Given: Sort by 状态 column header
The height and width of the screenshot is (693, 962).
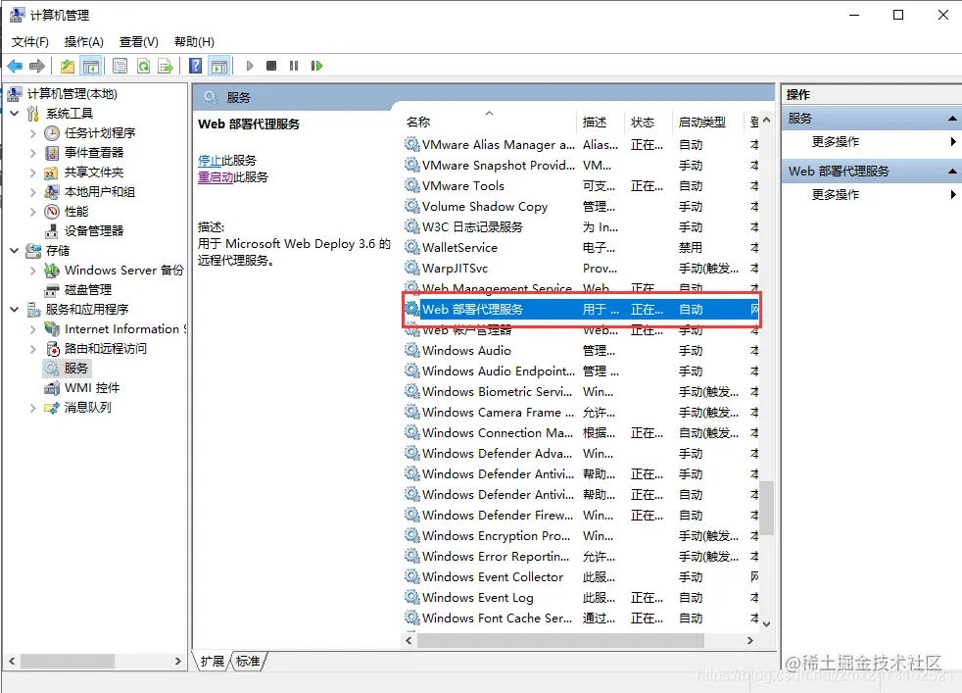Looking at the screenshot, I should pos(648,123).
